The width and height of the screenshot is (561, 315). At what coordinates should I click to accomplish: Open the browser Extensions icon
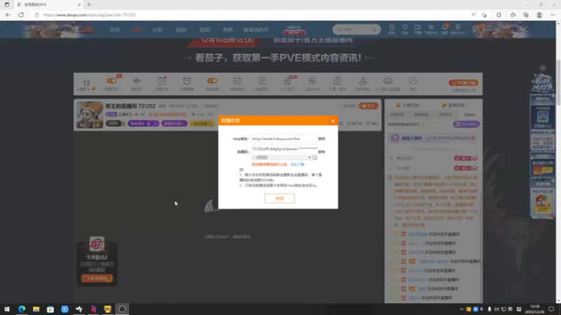click(499, 15)
